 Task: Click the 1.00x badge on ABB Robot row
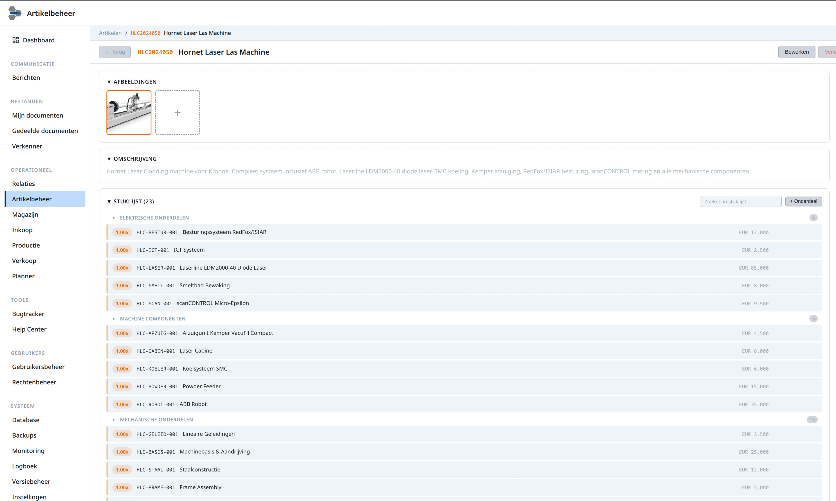click(x=122, y=404)
